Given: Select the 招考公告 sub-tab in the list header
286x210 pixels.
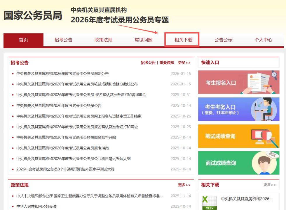Looking at the screenshot, I should 148,63.
